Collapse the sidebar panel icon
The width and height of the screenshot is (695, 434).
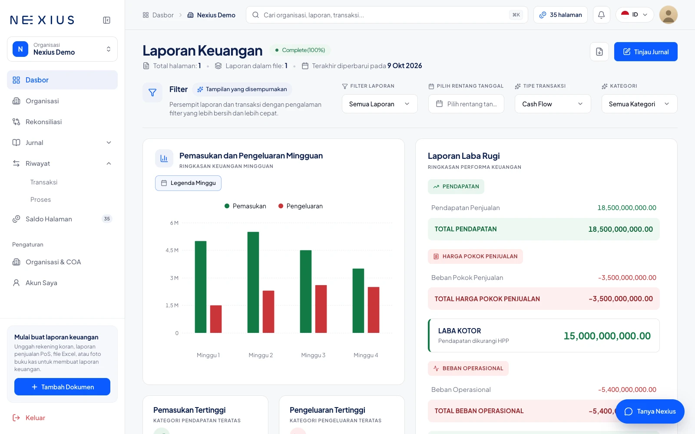[x=106, y=20]
